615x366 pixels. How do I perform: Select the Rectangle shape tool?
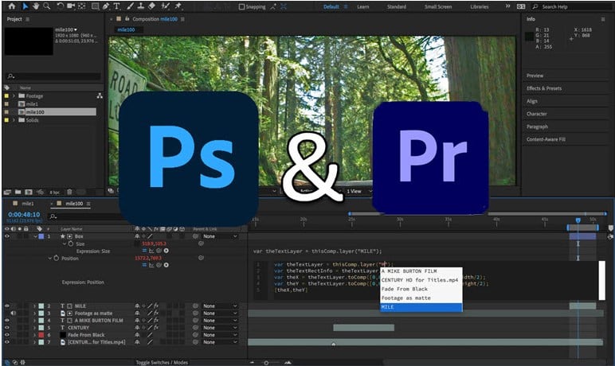pyautogui.click(x=96, y=6)
